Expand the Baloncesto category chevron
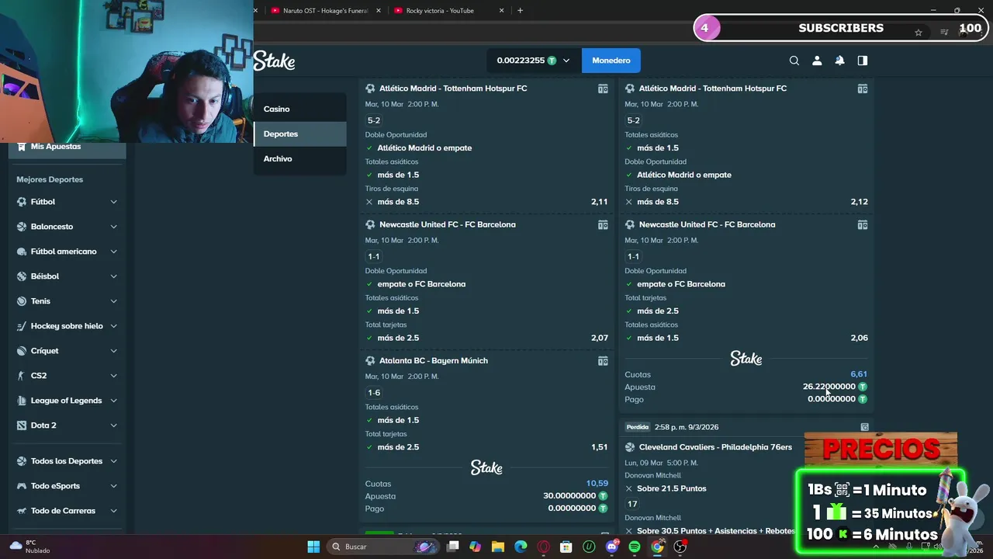 (x=113, y=227)
